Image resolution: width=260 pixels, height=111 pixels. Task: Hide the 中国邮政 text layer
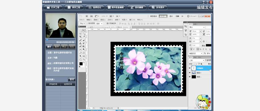pos(190,68)
